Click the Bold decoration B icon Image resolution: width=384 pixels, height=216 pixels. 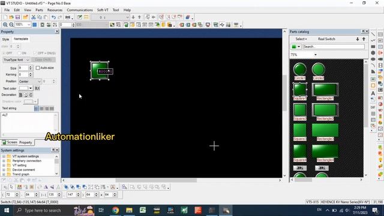[20, 95]
